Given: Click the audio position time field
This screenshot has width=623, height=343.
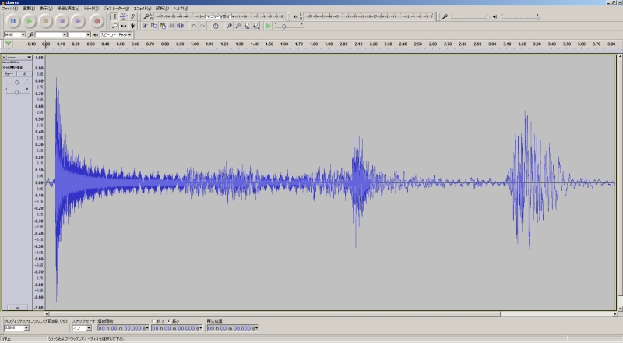Looking at the screenshot, I should [x=232, y=328].
